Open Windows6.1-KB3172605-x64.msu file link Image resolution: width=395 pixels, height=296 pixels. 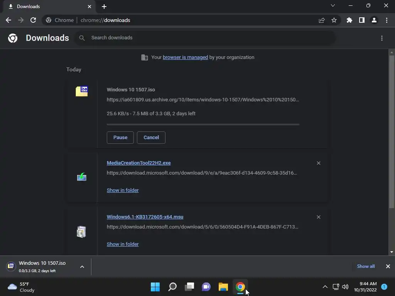coord(145,217)
